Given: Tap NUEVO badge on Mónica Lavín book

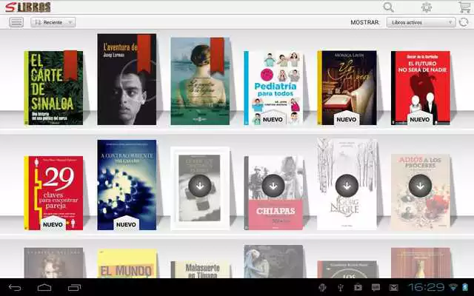Looking at the screenshot, I should 347,118.
